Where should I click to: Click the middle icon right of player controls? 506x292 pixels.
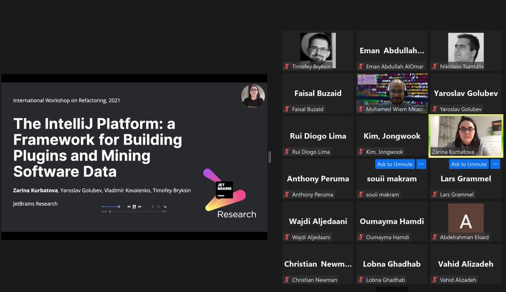pos(159,206)
